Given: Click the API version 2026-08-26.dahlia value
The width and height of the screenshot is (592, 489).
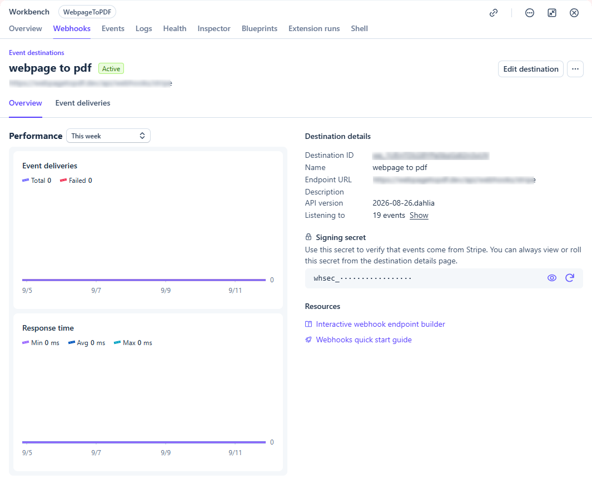Looking at the screenshot, I should click(403, 203).
